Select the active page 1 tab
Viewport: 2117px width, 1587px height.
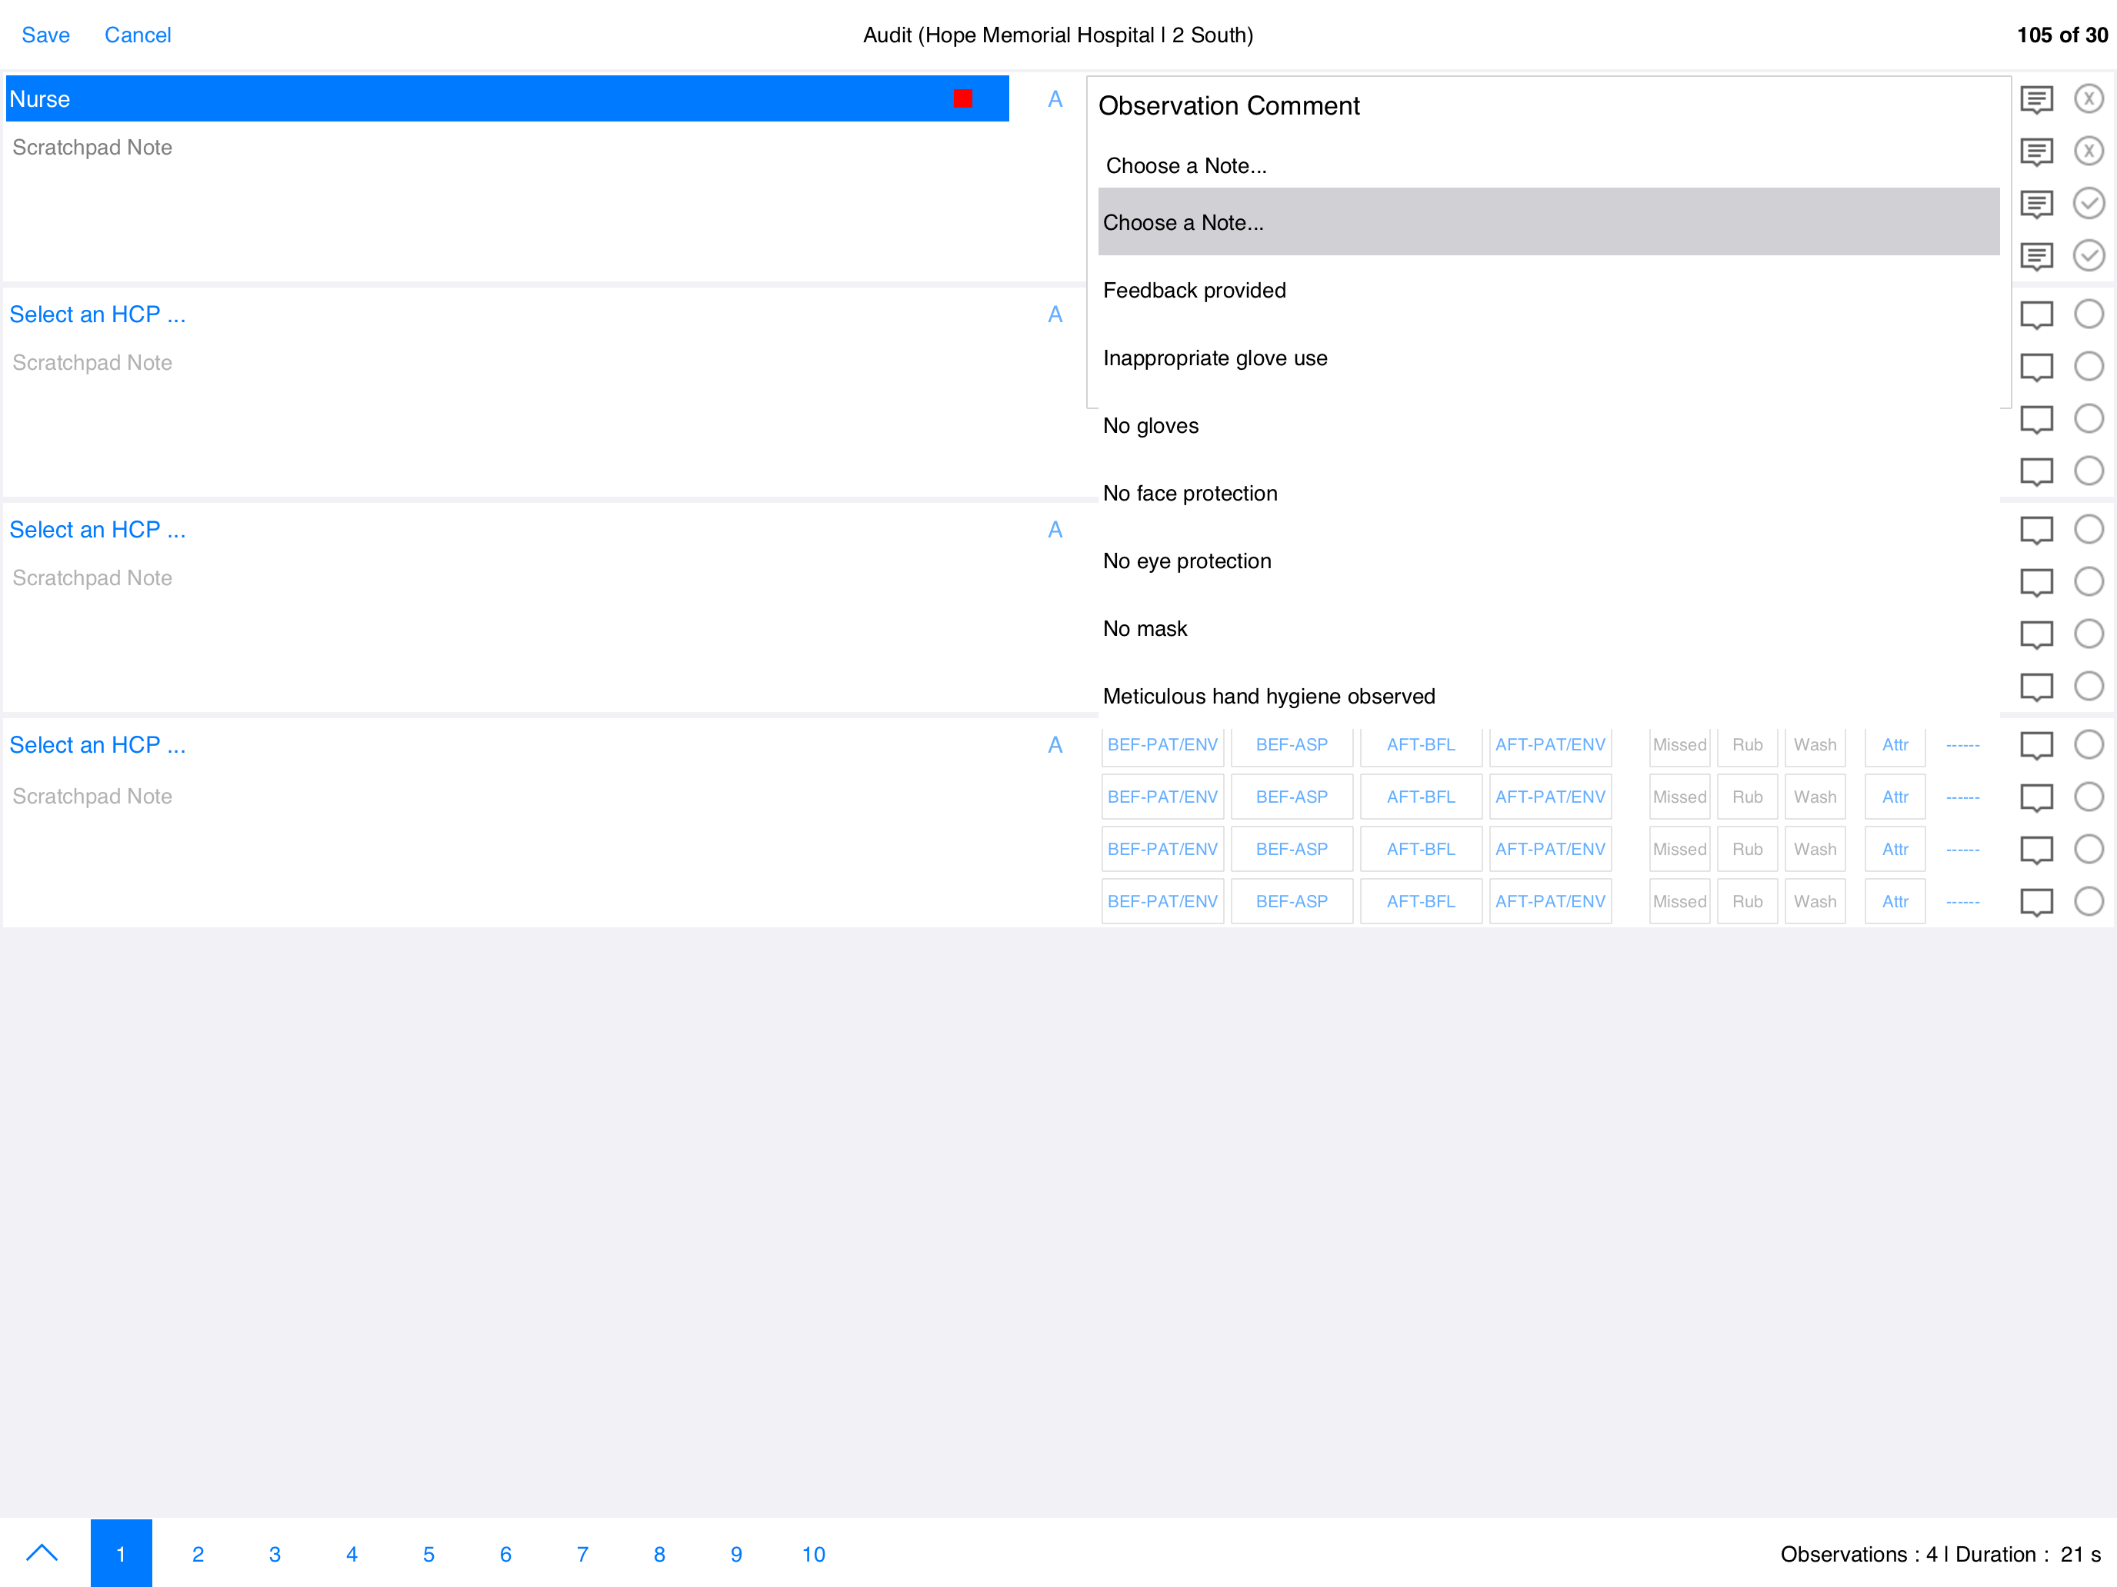pyautogui.click(x=122, y=1553)
